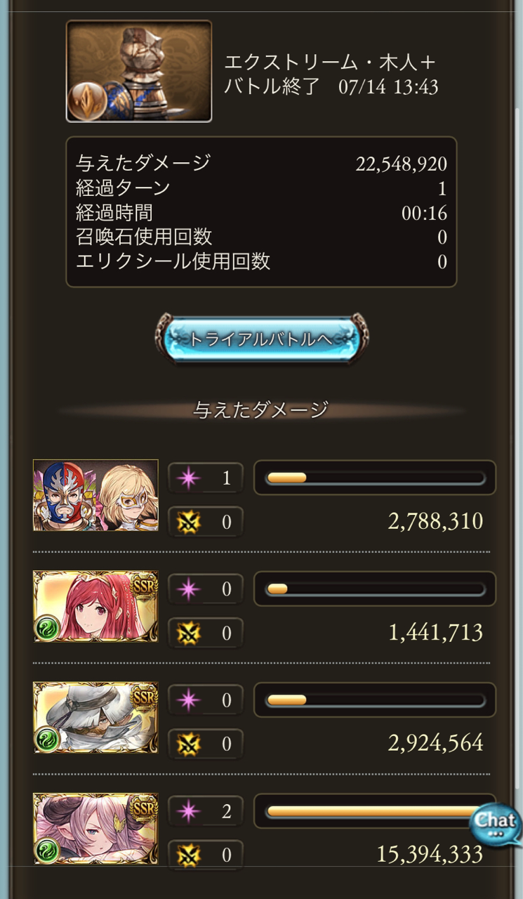
Task: Click the crossed-swords icon beside horned character
Action: point(190,855)
